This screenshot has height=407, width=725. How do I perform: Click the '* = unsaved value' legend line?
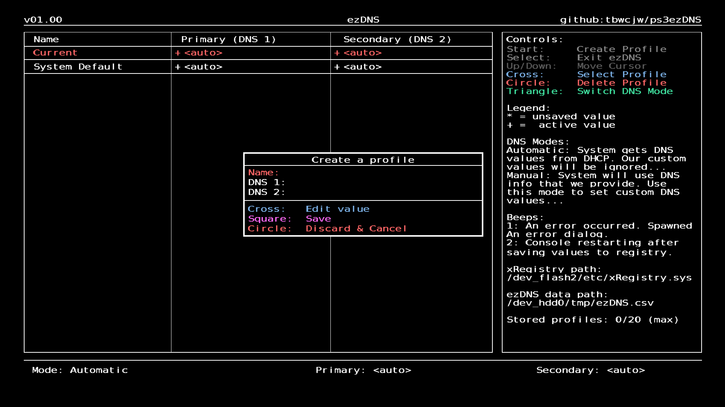pyautogui.click(x=561, y=117)
